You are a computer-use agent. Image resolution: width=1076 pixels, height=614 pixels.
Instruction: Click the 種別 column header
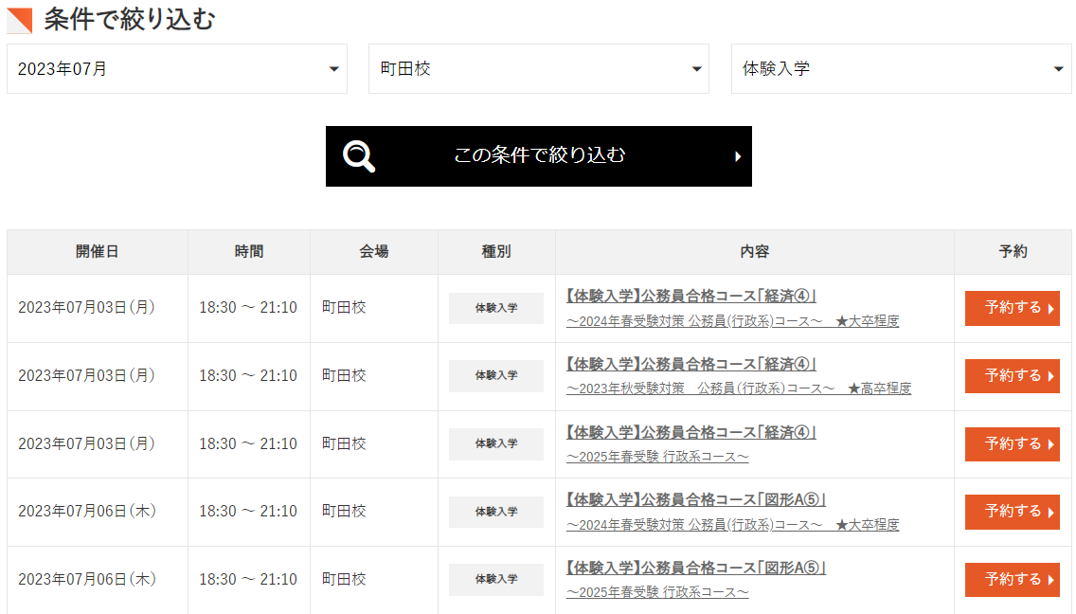coord(496,252)
